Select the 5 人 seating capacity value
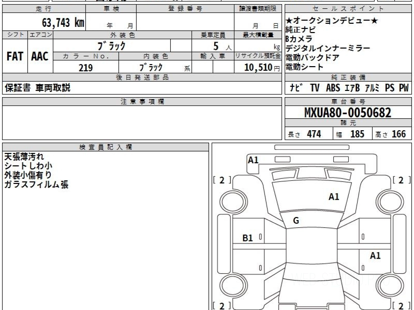Image resolution: width=414 pixels, height=310 pixels. 222,46
